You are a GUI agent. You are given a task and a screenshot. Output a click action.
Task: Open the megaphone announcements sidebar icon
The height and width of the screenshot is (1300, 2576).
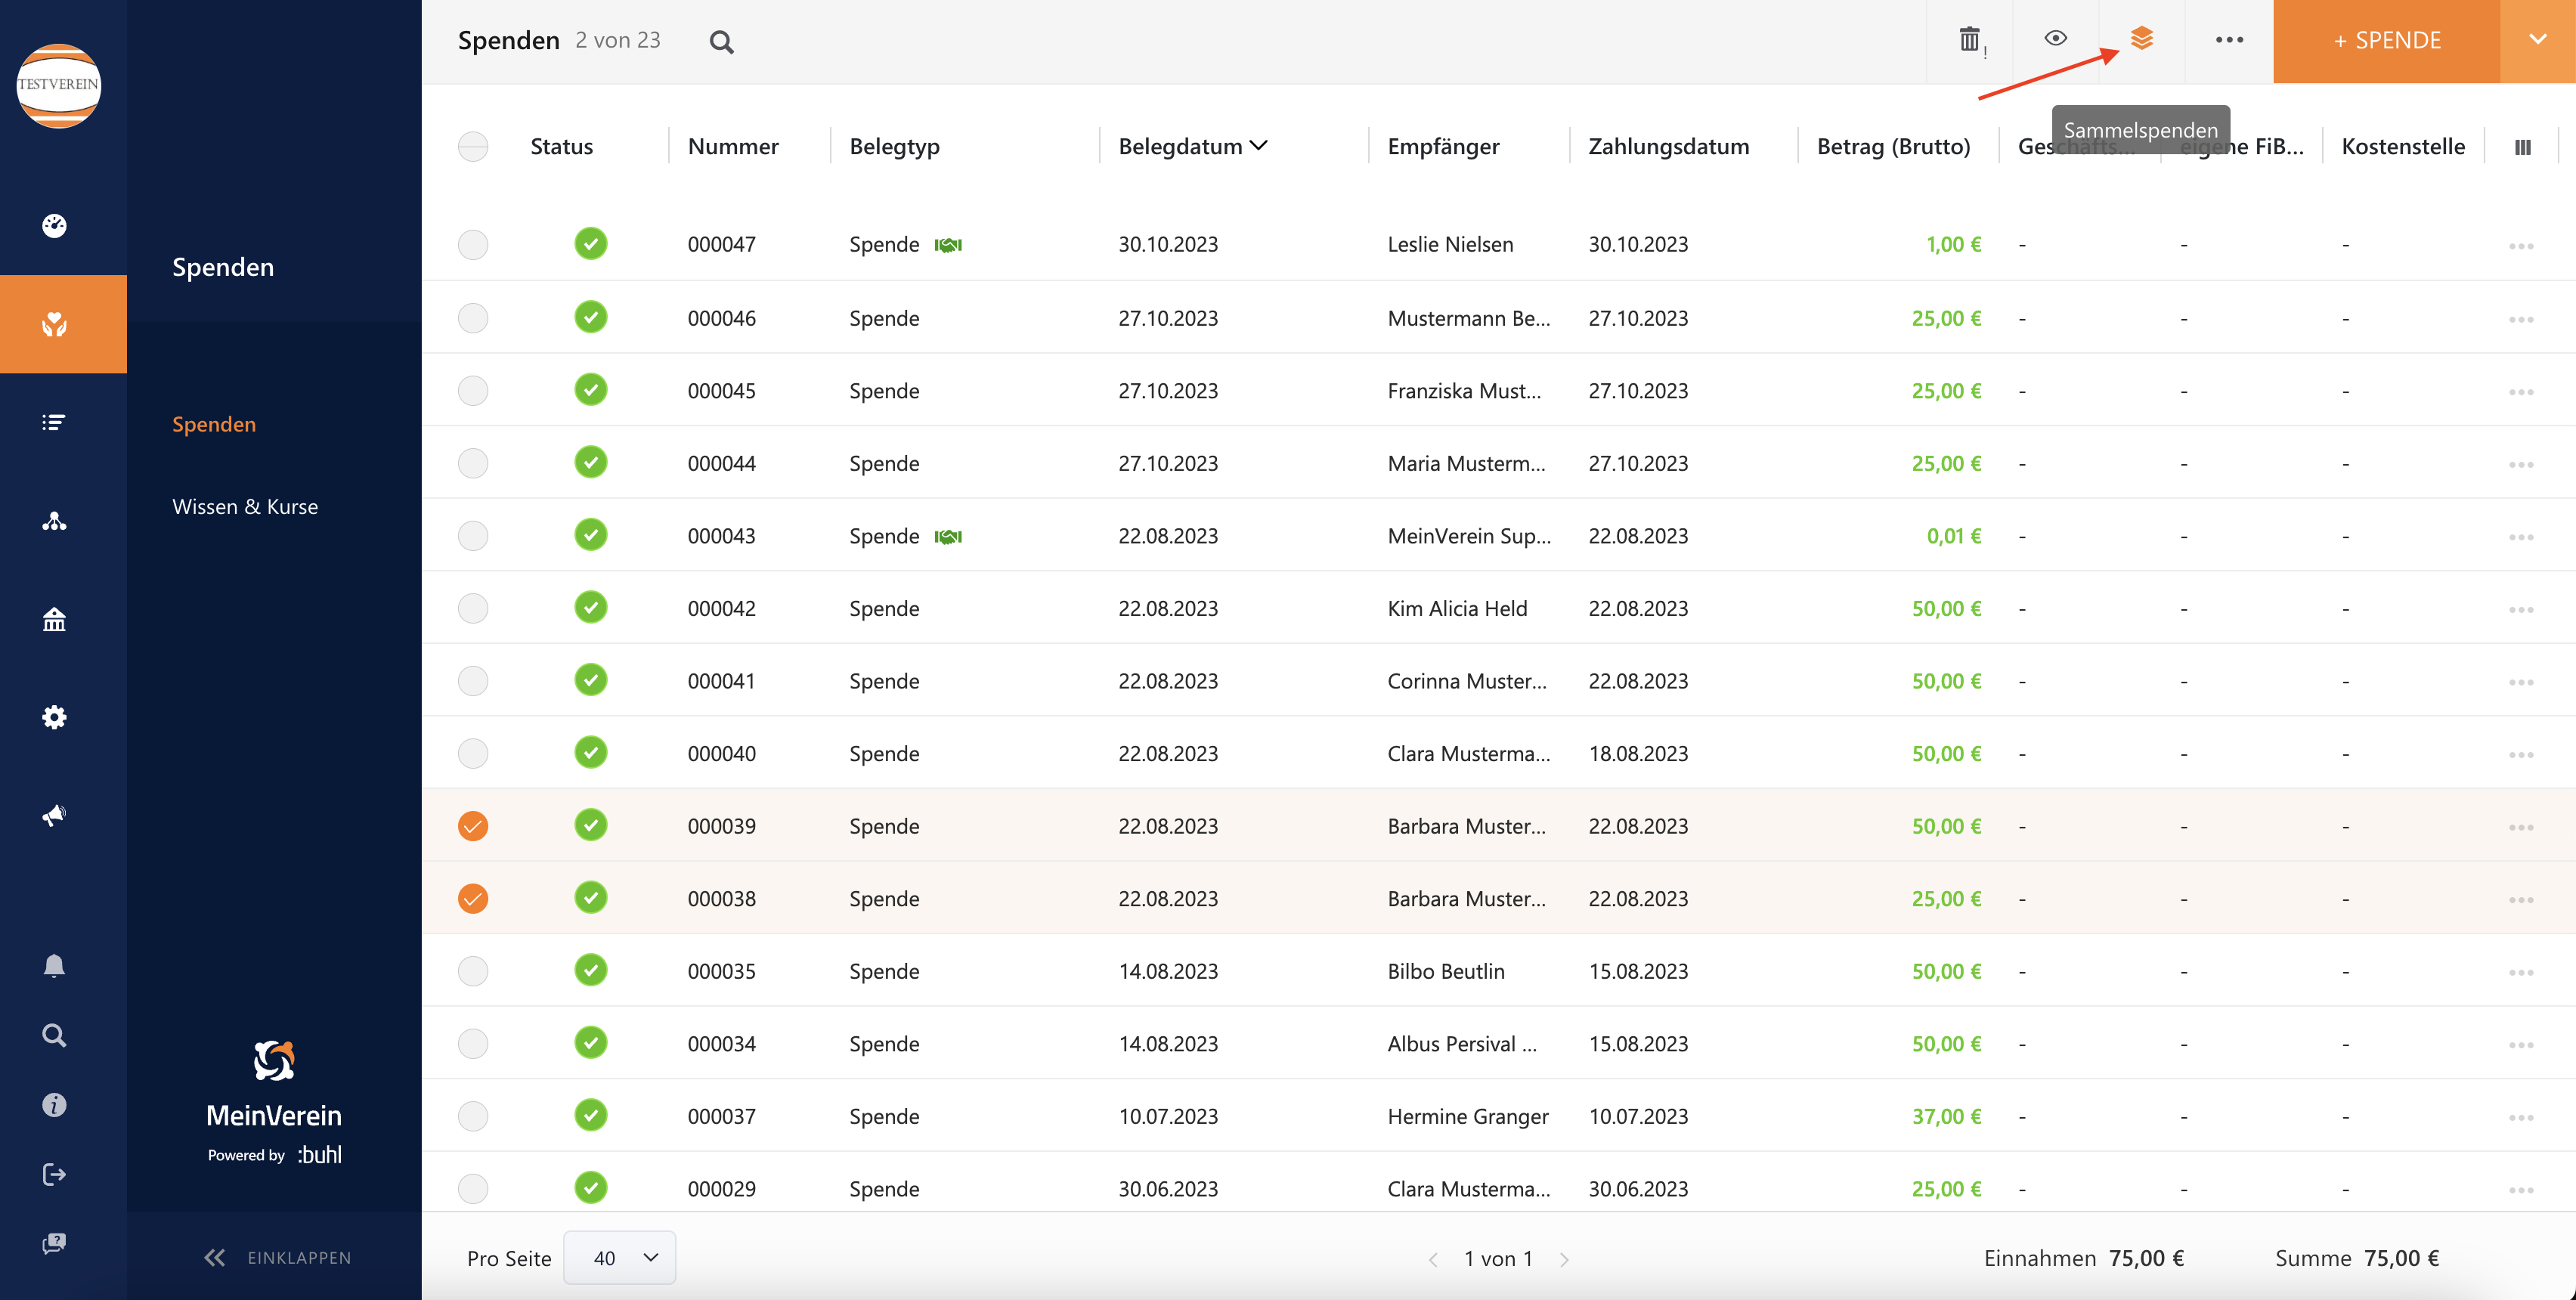click(54, 815)
